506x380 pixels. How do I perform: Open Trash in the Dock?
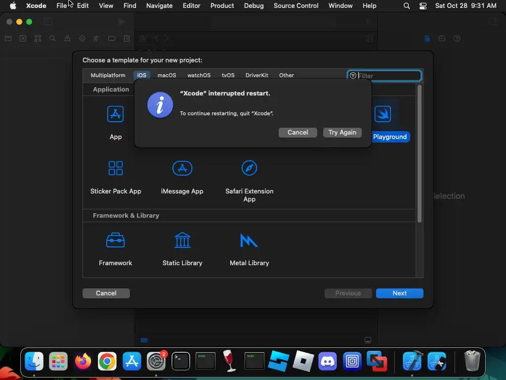click(472, 361)
